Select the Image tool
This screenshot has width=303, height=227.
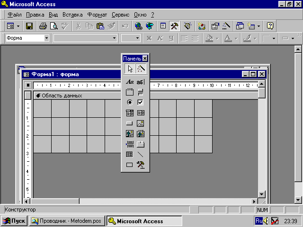tap(141, 123)
